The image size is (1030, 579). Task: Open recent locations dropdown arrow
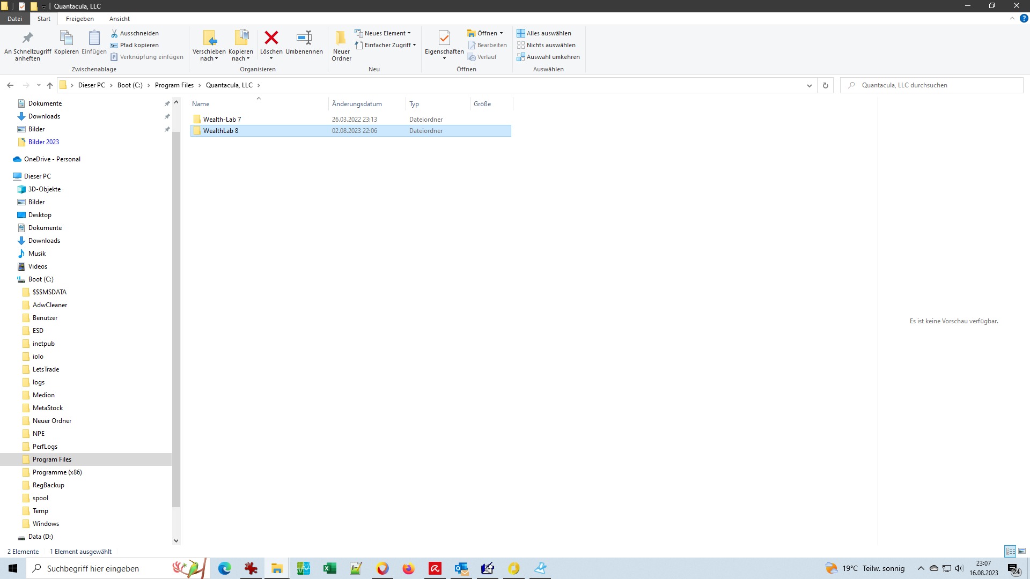[x=39, y=85]
